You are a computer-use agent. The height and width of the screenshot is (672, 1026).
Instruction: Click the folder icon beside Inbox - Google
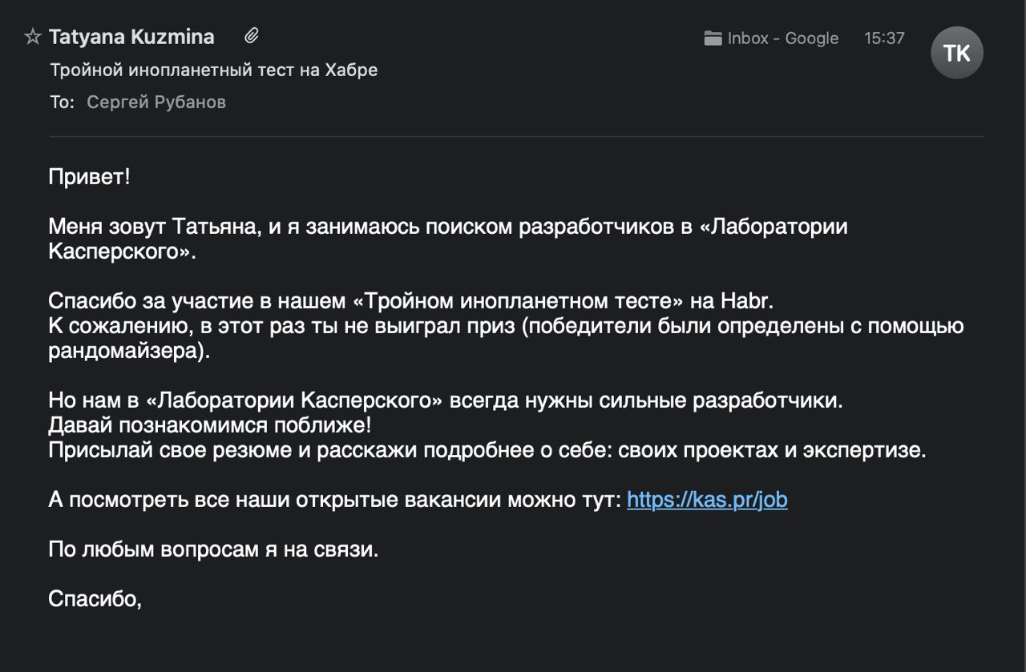pos(713,38)
